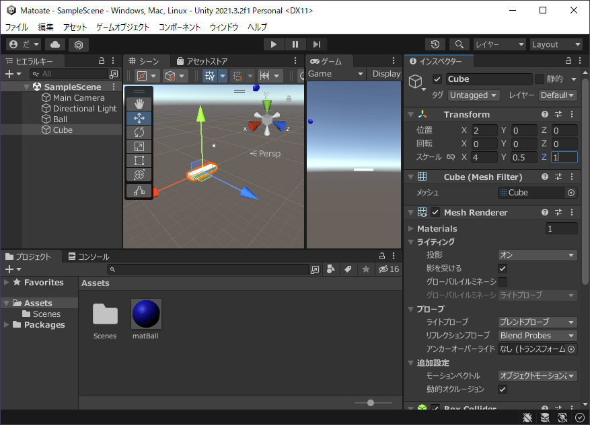Open the custom editor tools button
Screen dimensions: 590x425
tap(139, 191)
